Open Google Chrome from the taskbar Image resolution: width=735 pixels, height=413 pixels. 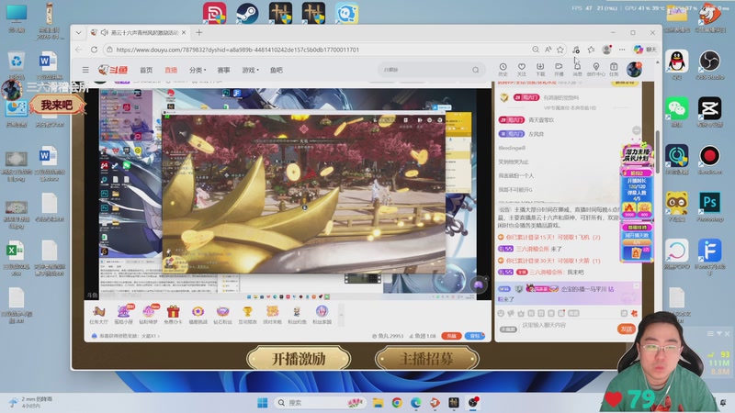(x=397, y=403)
